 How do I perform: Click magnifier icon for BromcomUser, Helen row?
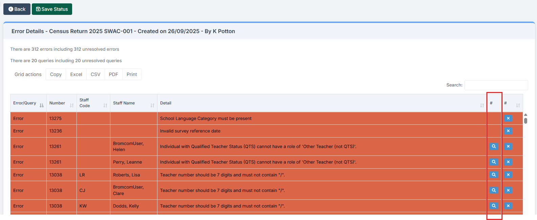(x=494, y=146)
